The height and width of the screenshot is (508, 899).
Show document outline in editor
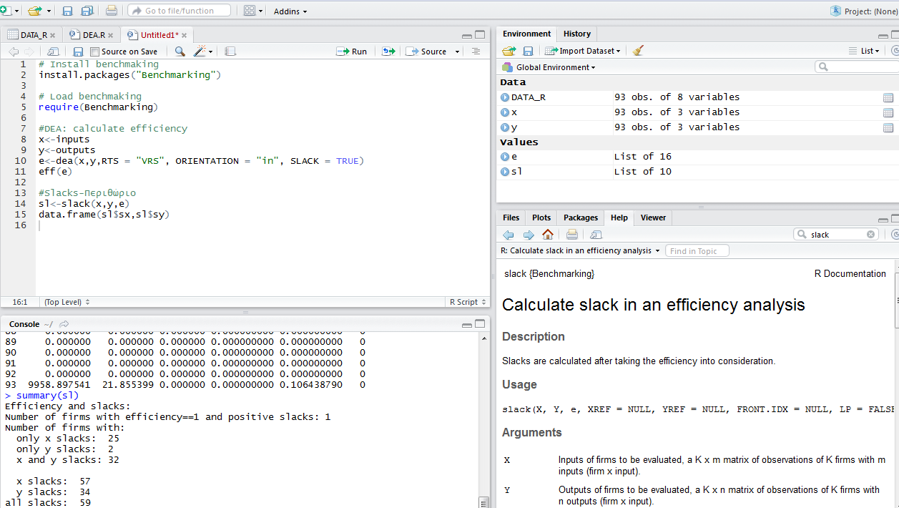(476, 52)
